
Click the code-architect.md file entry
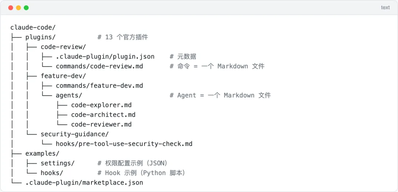(x=103, y=115)
